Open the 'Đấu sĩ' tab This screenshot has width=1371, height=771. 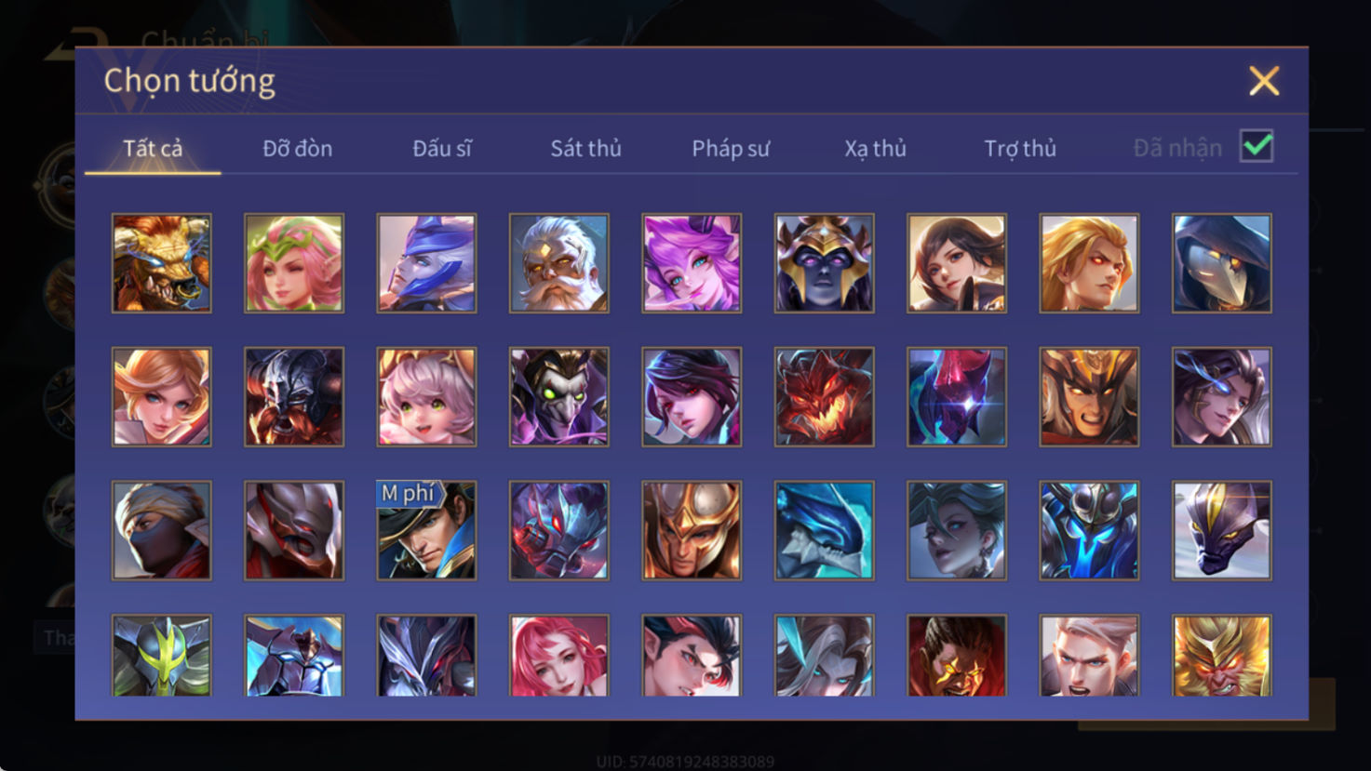tap(442, 149)
